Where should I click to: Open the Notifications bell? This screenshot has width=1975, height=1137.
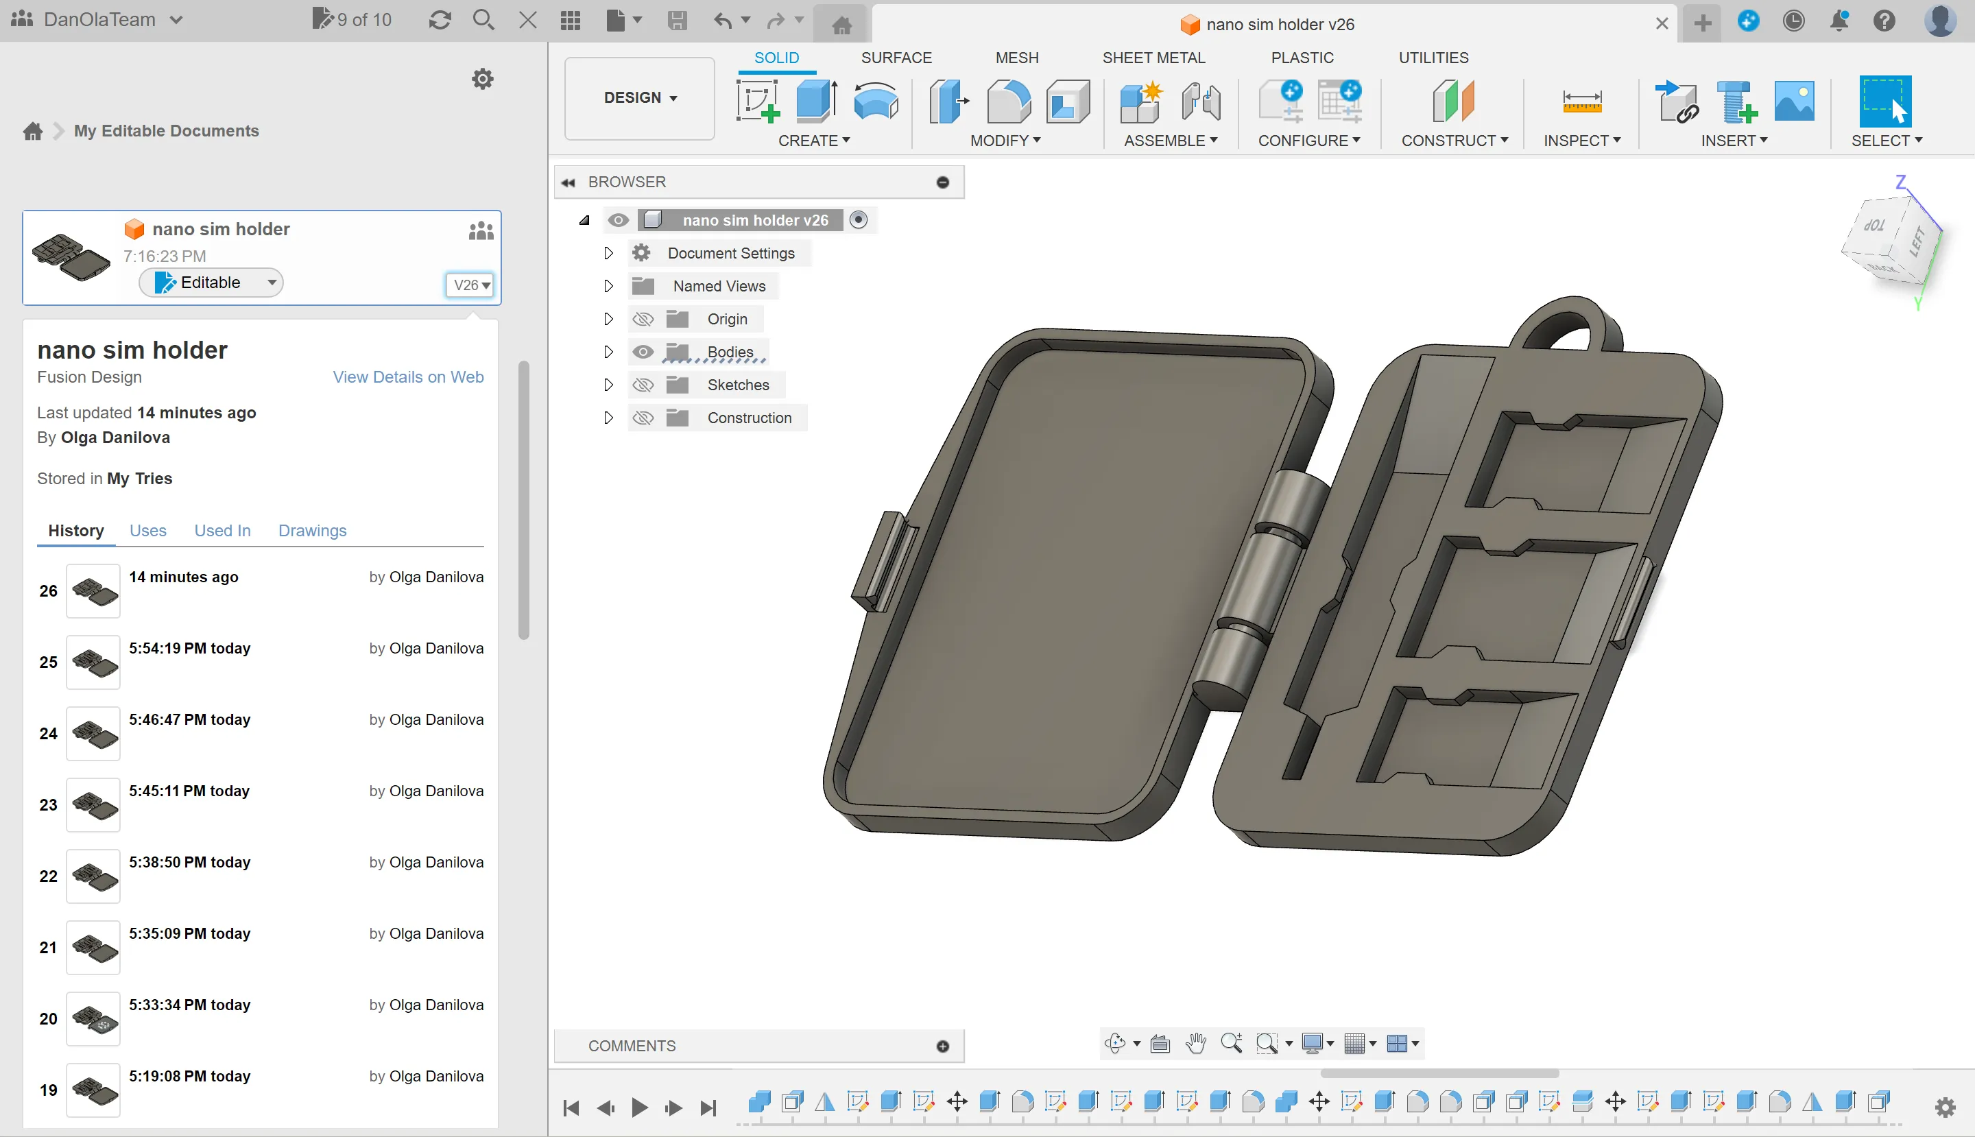(1839, 21)
